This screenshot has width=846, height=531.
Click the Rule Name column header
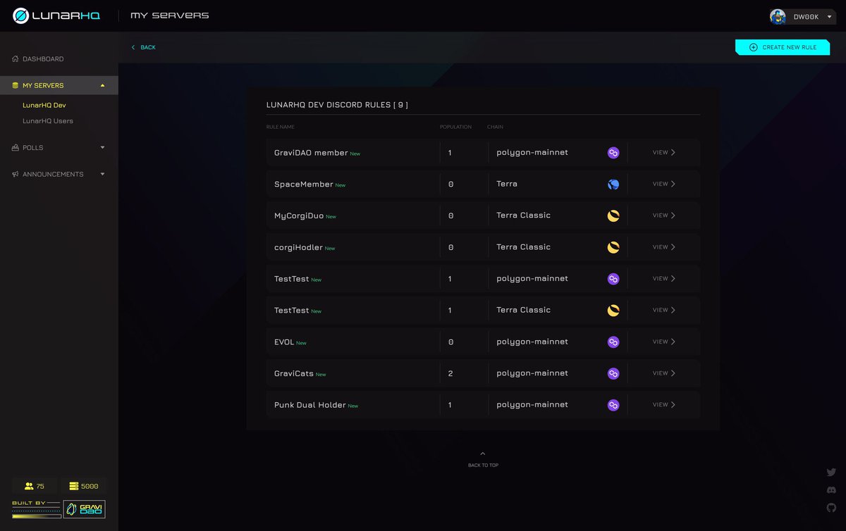(281, 127)
